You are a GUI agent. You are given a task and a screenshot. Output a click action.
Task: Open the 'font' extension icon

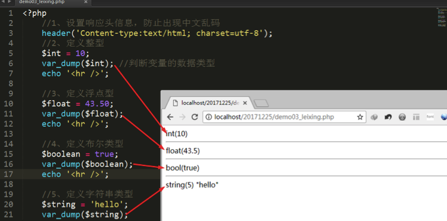coord(430,116)
